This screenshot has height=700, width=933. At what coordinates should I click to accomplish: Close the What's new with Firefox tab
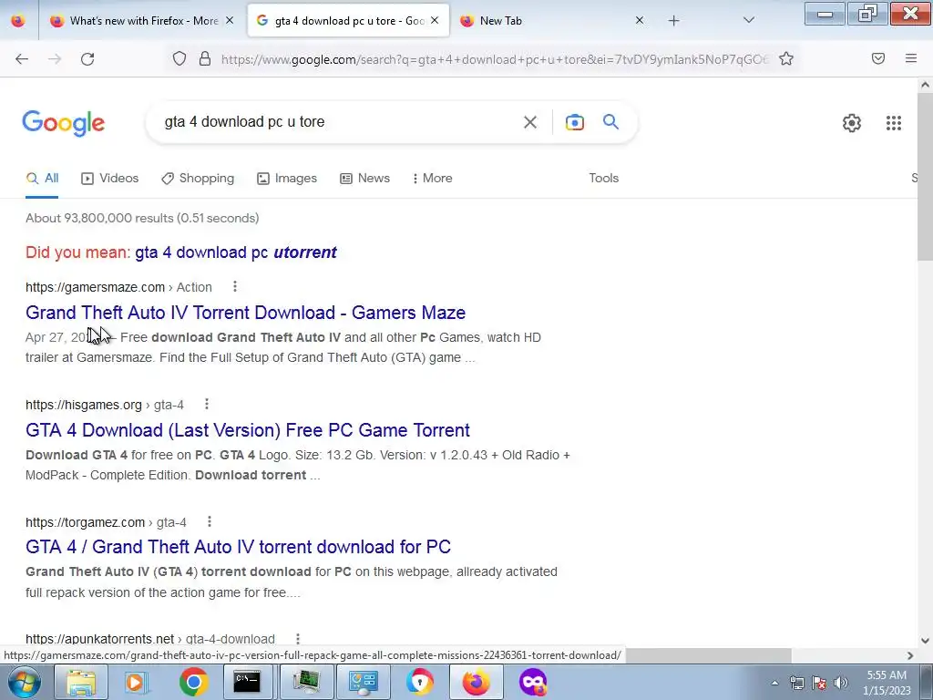pyautogui.click(x=230, y=20)
